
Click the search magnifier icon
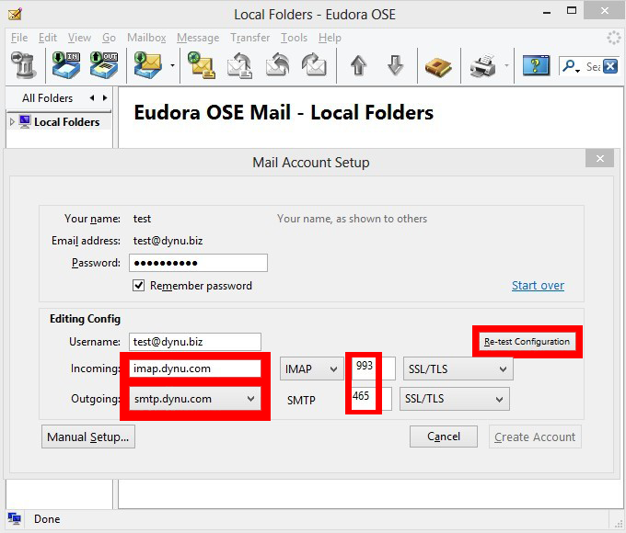(x=571, y=66)
